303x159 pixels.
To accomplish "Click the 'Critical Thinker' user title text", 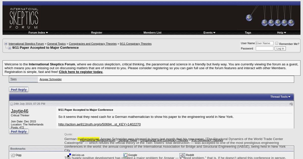I will pos(20,115).
